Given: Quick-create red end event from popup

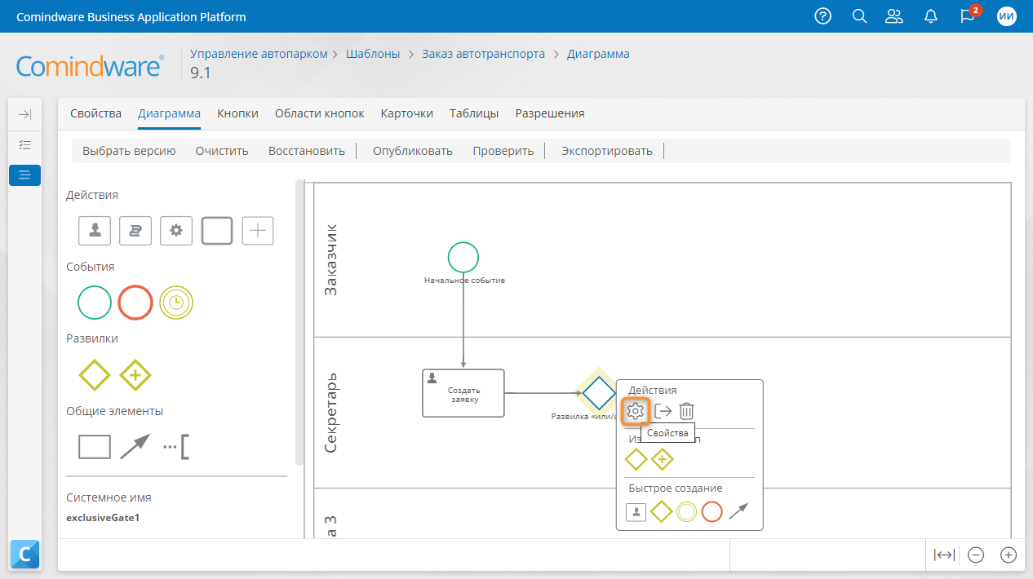Looking at the screenshot, I should [x=712, y=512].
